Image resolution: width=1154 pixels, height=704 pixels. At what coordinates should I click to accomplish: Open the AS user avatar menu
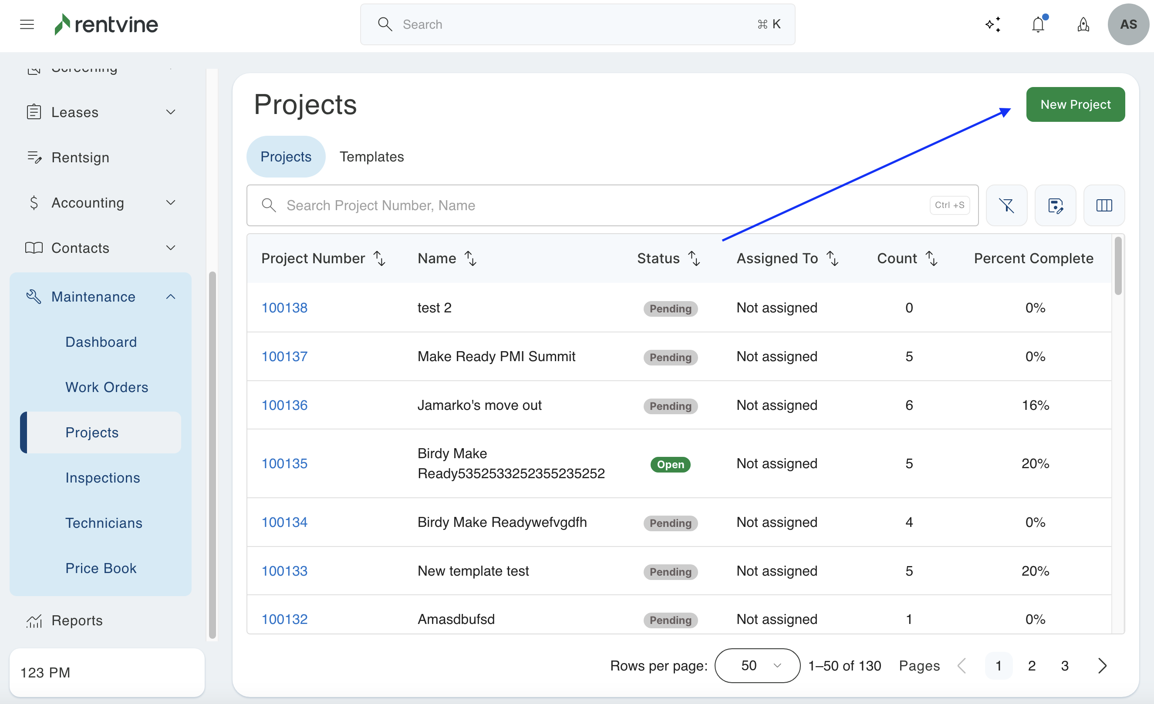coord(1128,24)
